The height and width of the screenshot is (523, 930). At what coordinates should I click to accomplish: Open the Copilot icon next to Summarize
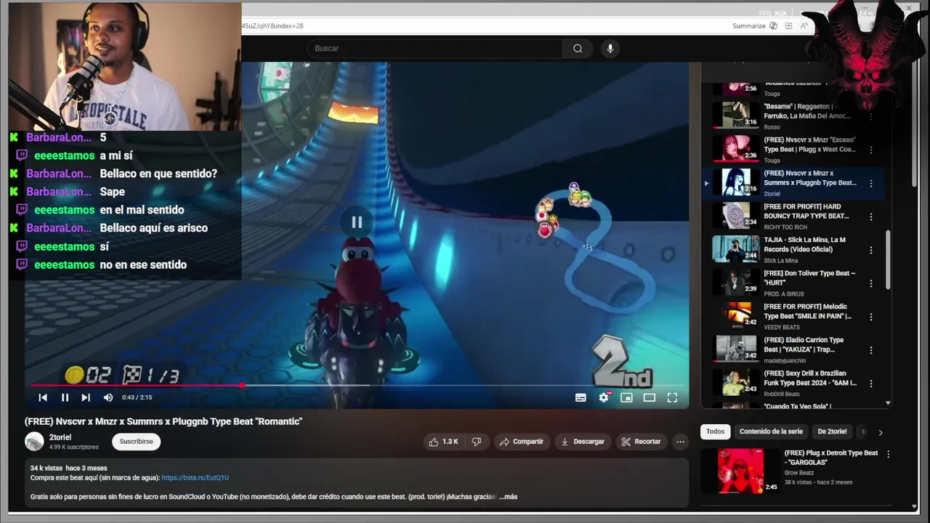tap(773, 26)
